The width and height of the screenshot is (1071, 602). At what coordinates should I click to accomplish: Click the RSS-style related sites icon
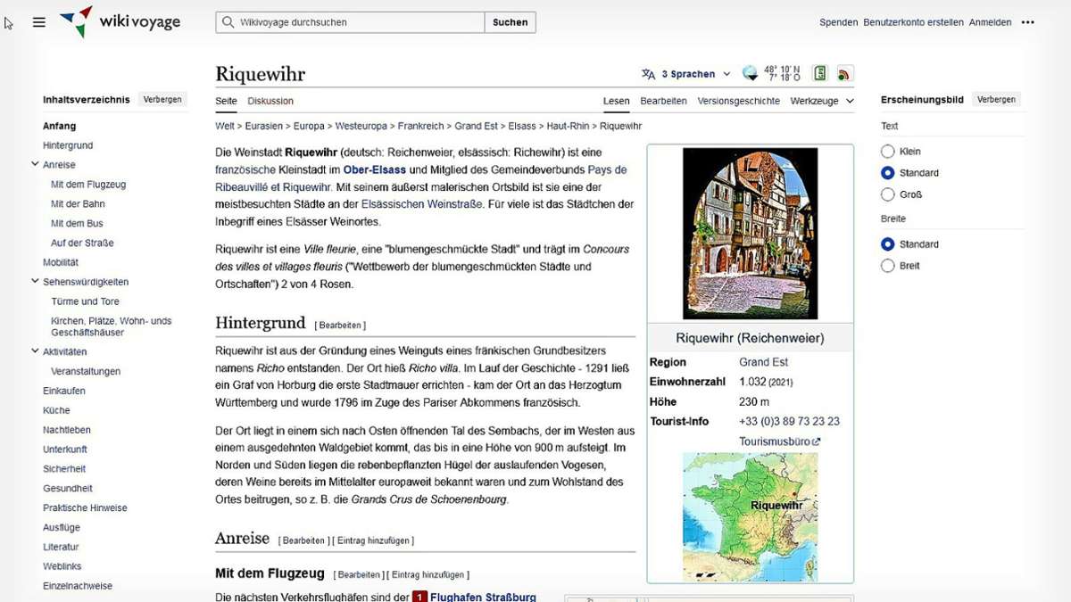pos(844,73)
